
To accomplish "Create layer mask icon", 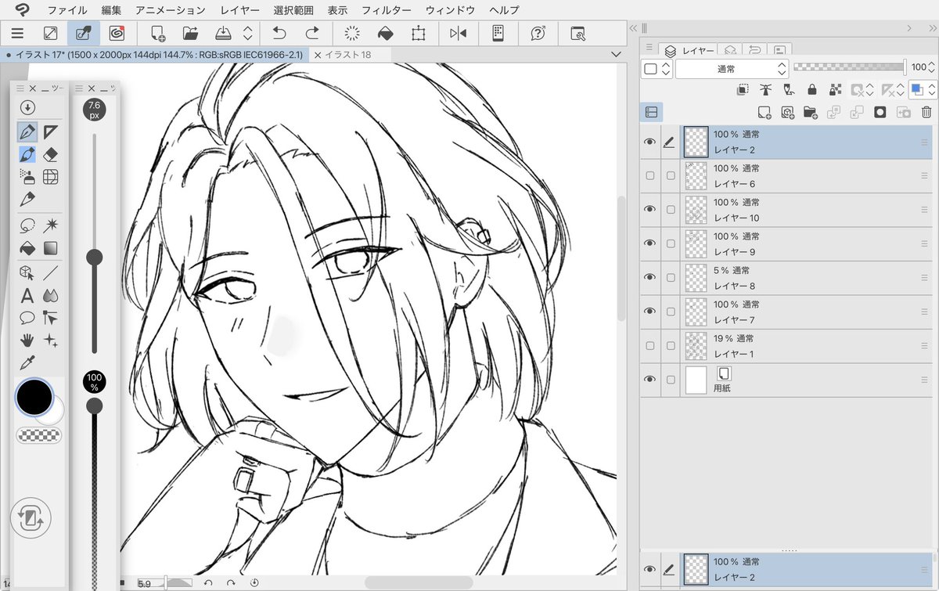I will [x=880, y=112].
